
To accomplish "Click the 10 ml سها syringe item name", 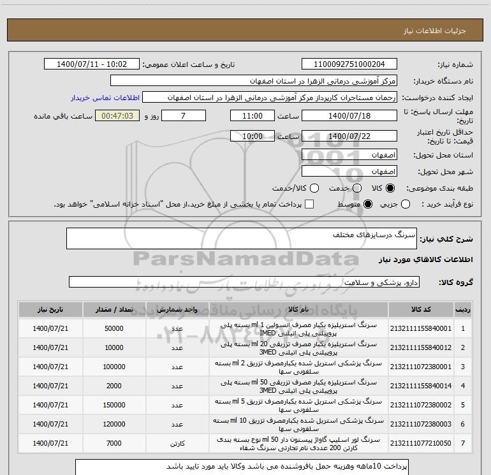I will (298, 424).
